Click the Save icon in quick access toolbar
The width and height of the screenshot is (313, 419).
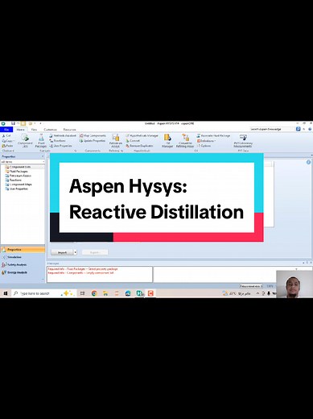(13, 123)
